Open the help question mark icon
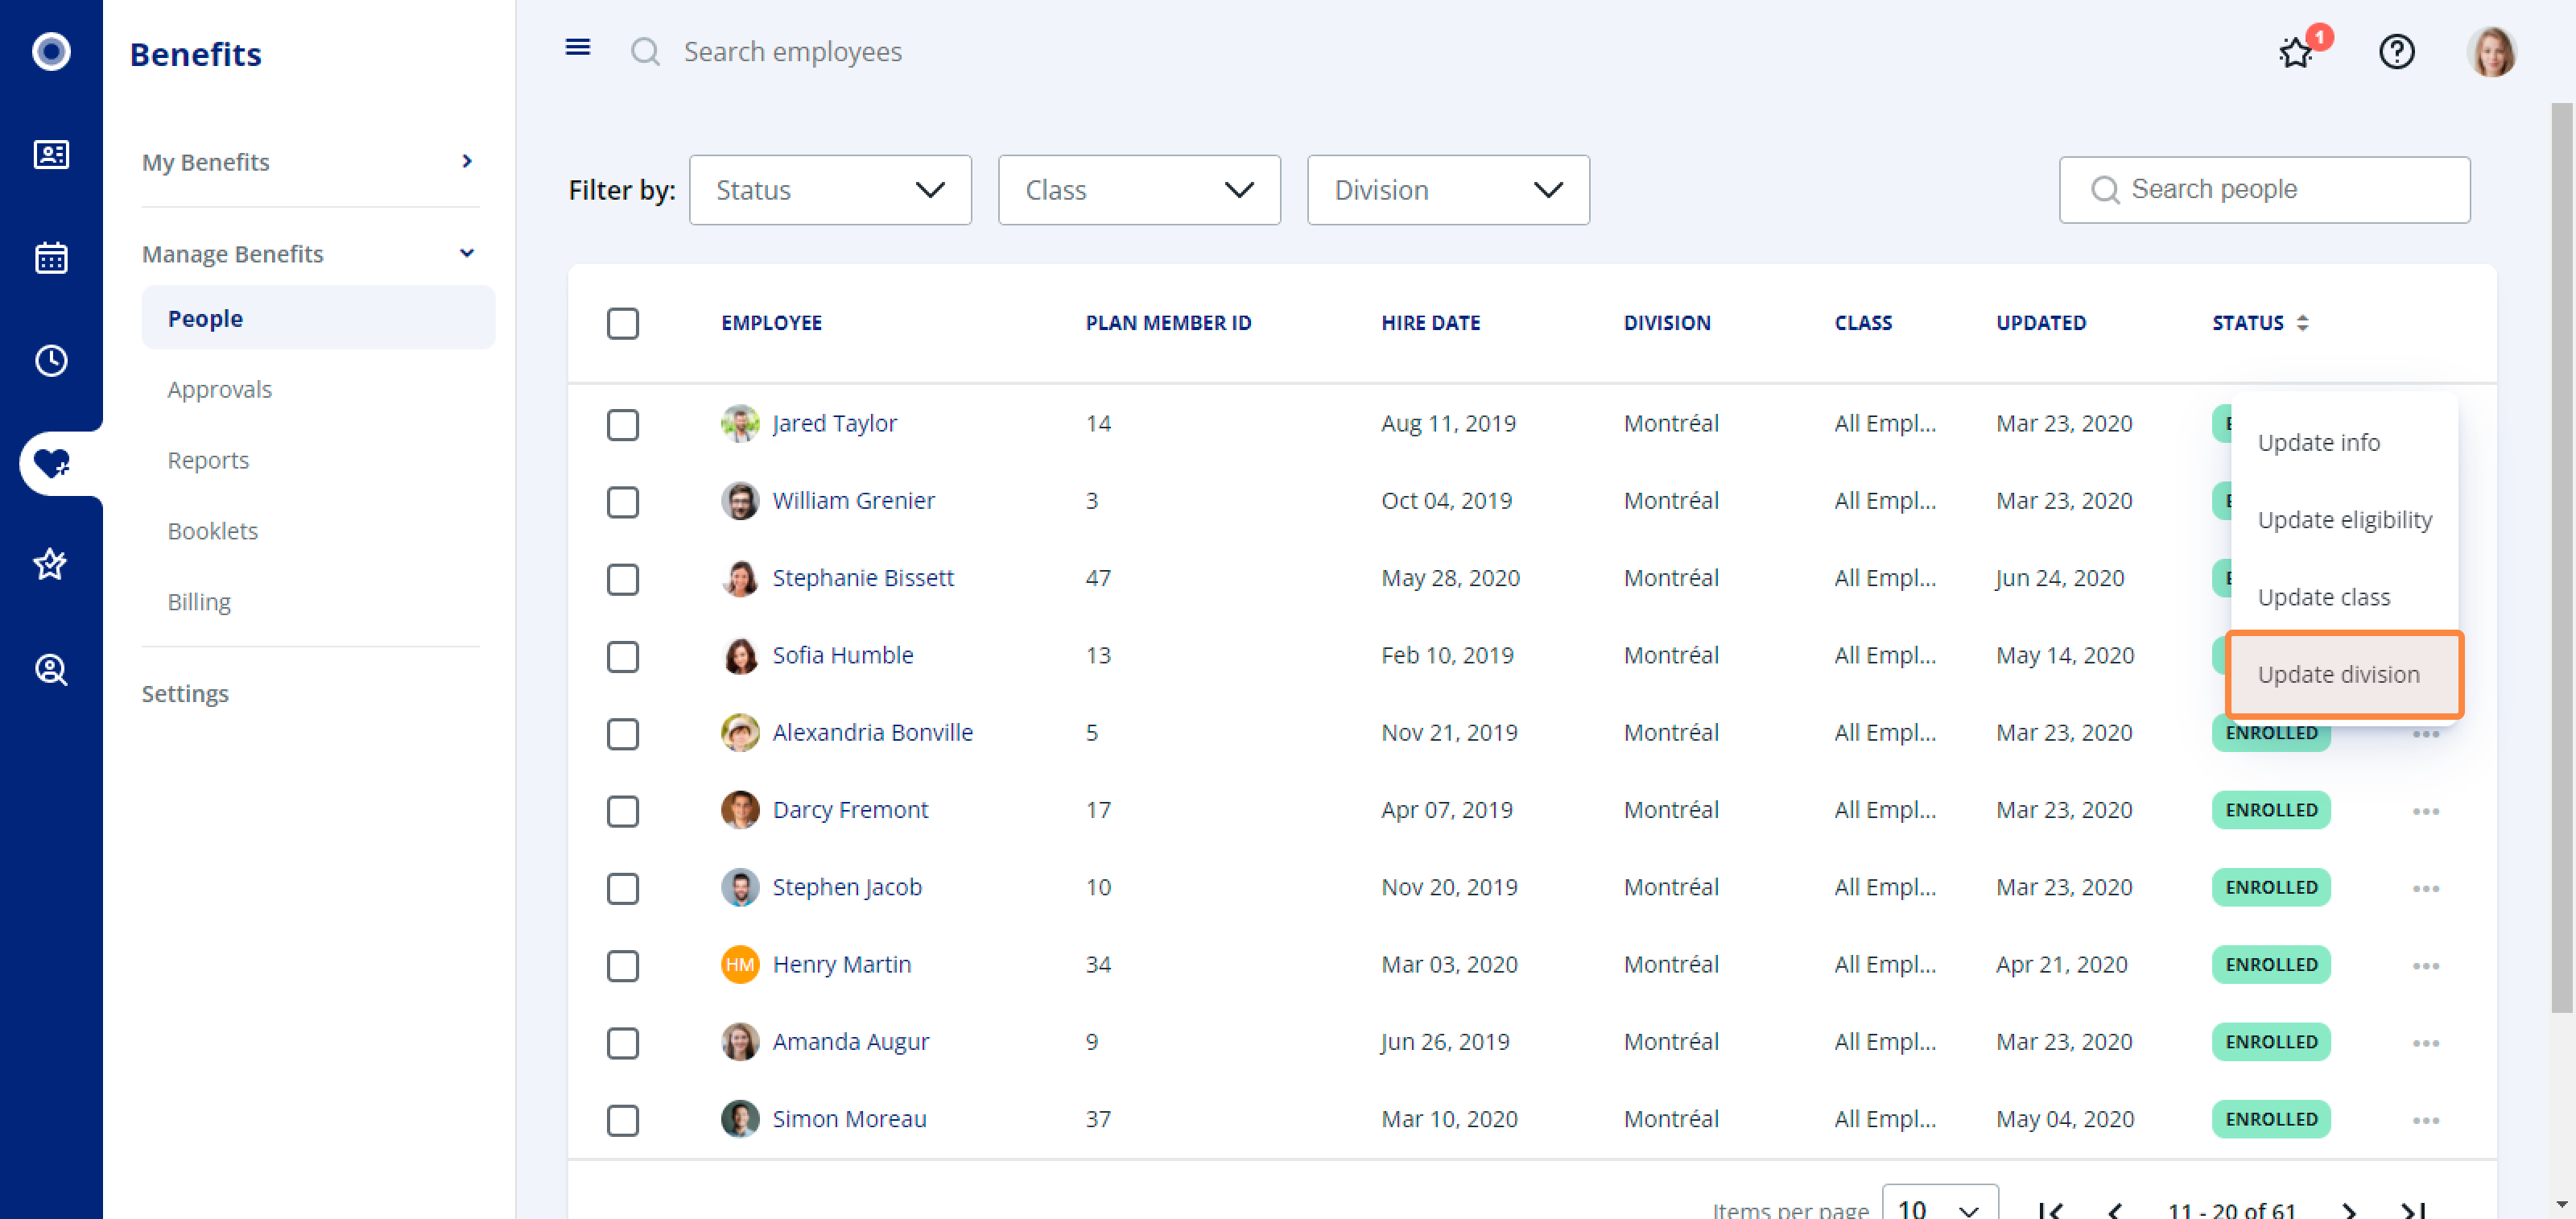 2396,51
